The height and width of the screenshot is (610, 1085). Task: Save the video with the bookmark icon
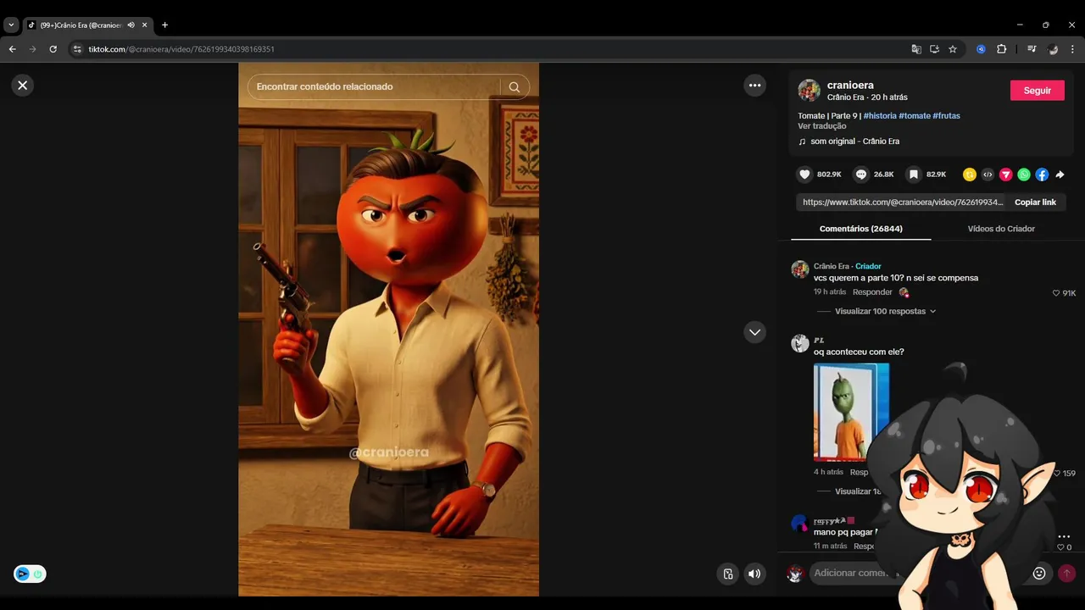[x=914, y=175]
